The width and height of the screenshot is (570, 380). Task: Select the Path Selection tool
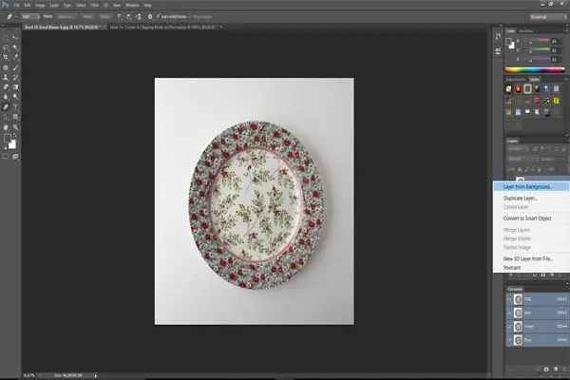[6, 117]
